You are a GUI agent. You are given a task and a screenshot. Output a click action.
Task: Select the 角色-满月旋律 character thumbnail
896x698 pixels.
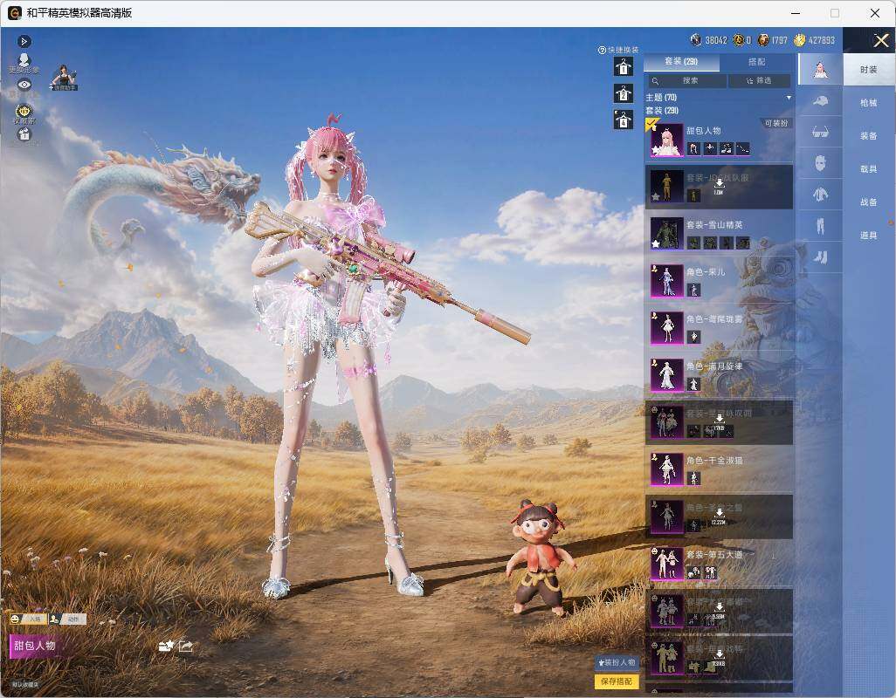[667, 375]
